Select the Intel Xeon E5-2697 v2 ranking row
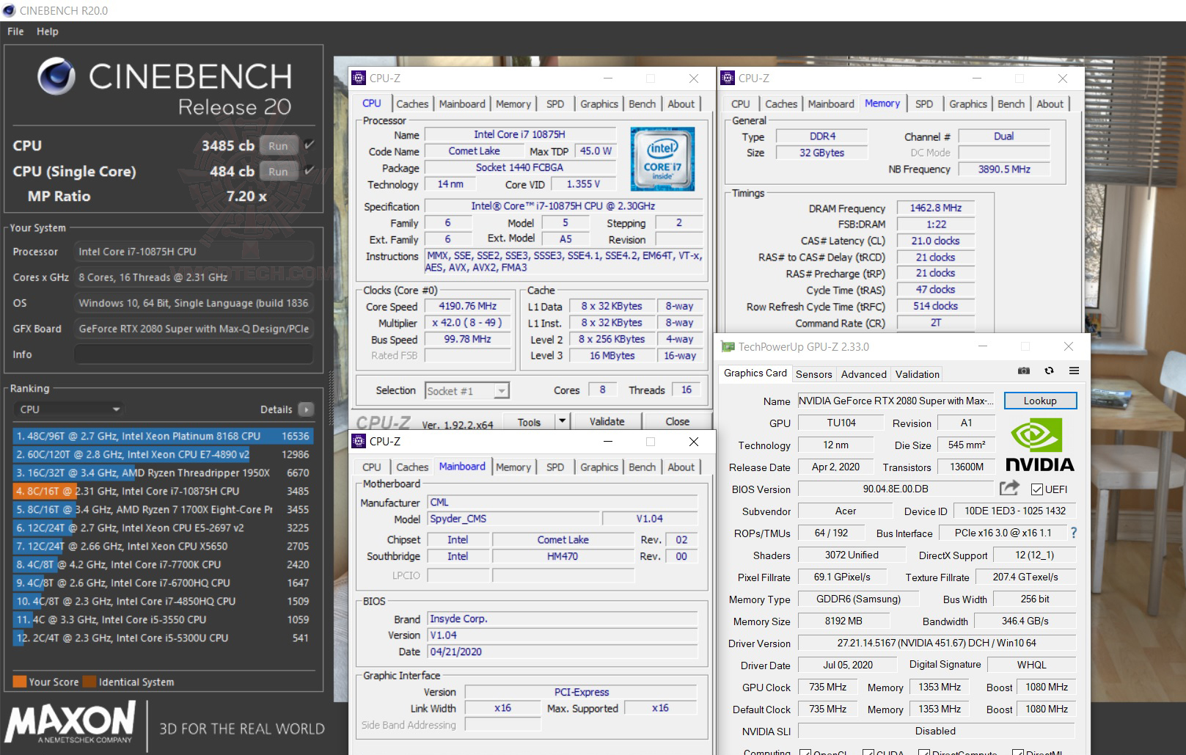Screen dimensions: 1186x755 pyautogui.click(x=163, y=528)
